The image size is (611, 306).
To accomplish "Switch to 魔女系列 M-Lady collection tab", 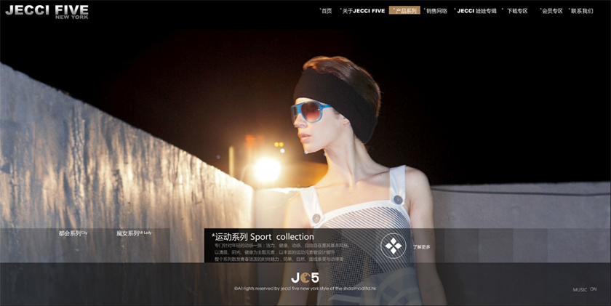I will 133,233.
